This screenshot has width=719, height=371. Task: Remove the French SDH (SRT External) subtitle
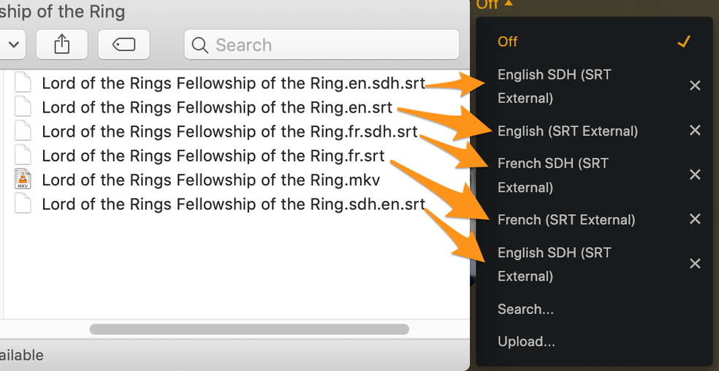point(695,175)
